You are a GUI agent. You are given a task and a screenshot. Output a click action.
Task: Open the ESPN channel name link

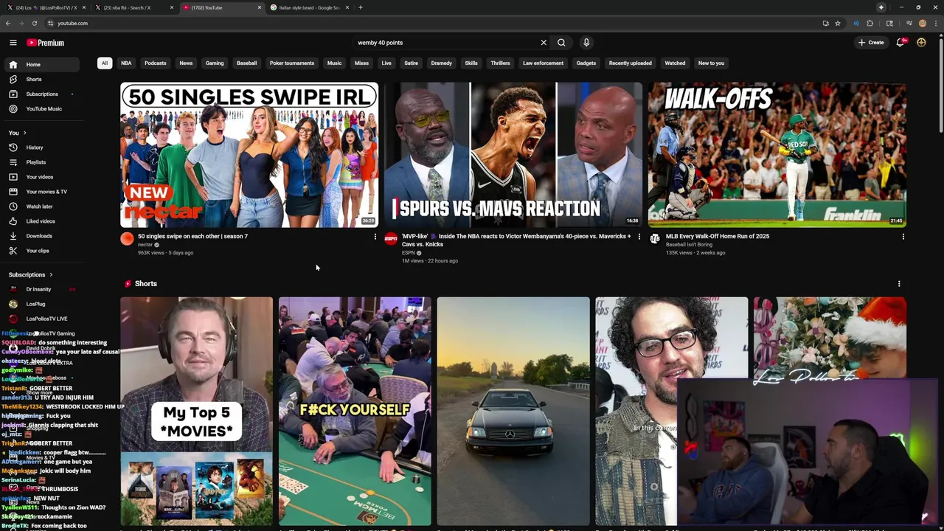[x=408, y=253]
